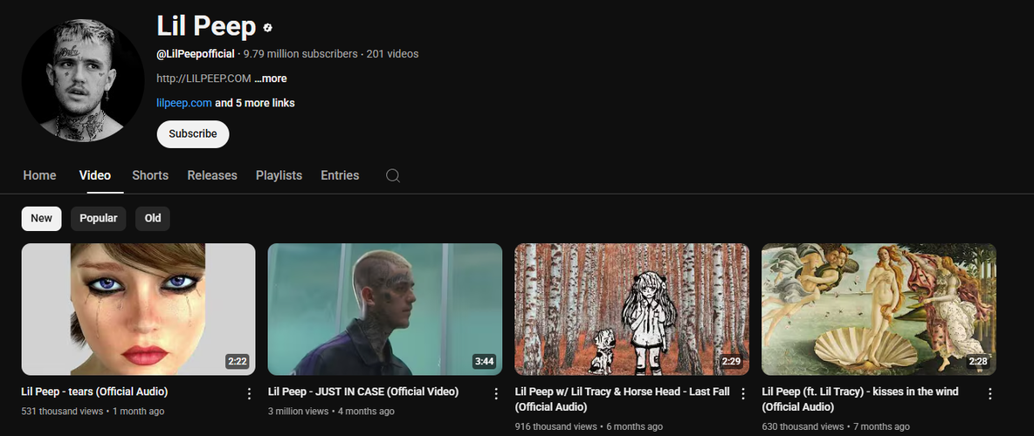Show the 5 more links
Viewport: 1034px width, 436px height.
(x=254, y=103)
